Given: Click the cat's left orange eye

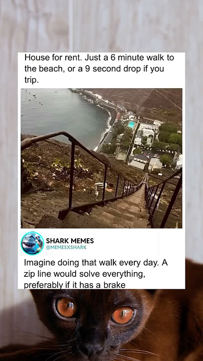Looking at the screenshot, I should [66, 307].
